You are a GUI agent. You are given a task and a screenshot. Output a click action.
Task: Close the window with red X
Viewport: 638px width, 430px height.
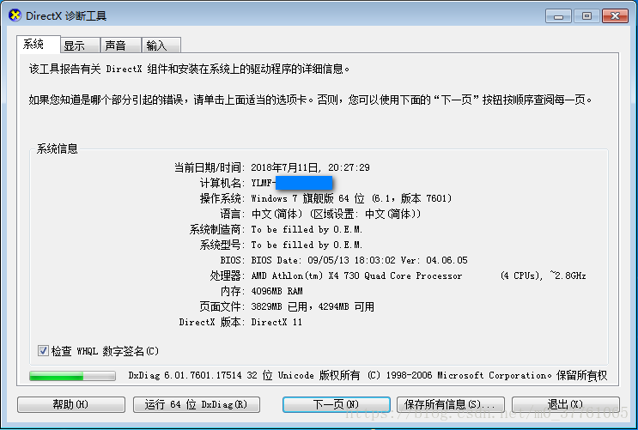(615, 16)
